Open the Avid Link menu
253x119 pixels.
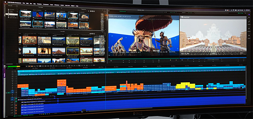(67, 5)
